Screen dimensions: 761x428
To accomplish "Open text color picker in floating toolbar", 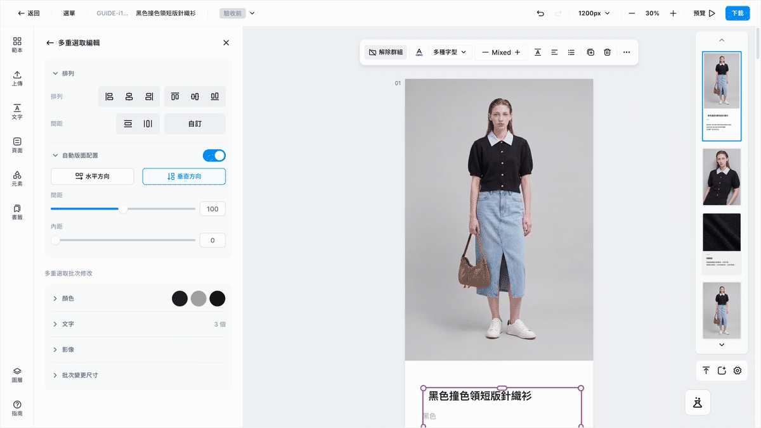I will (x=419, y=53).
